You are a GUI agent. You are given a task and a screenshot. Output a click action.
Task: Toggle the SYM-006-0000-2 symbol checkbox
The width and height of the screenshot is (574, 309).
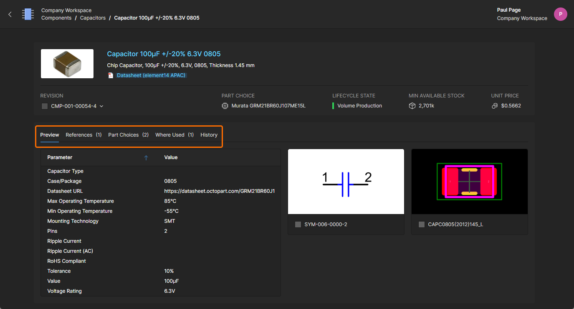coord(298,224)
